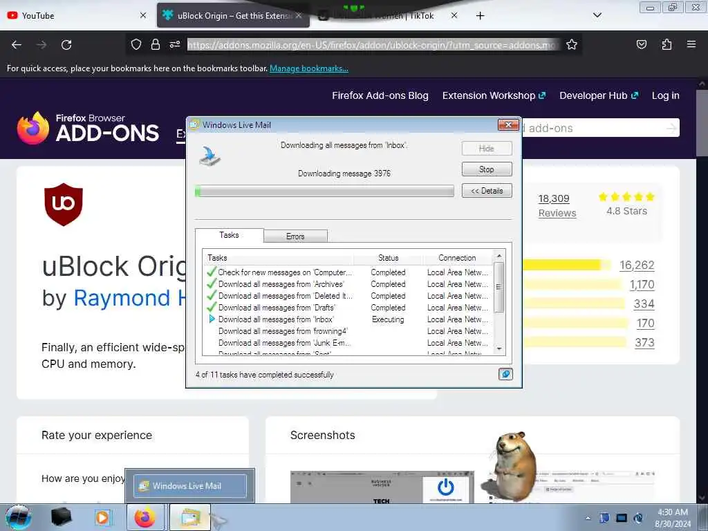Click the five-star yellow rating bar
Screen dimensions: 708x531
566,265
